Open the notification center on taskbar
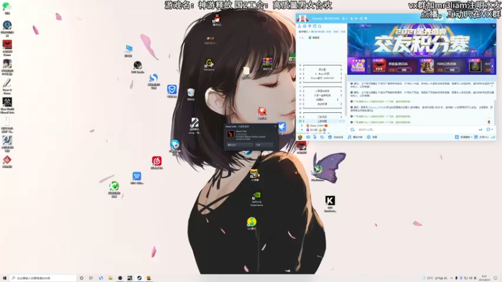 (496, 278)
